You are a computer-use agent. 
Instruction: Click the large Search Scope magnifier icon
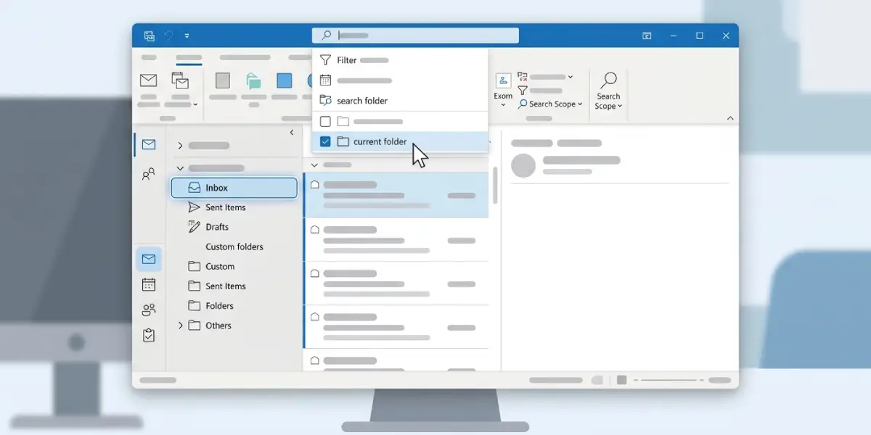point(608,80)
